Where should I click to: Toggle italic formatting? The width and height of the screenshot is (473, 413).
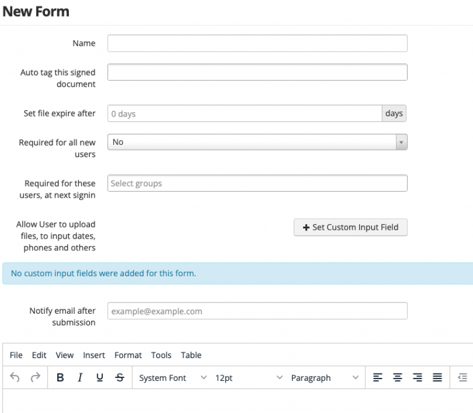click(80, 378)
